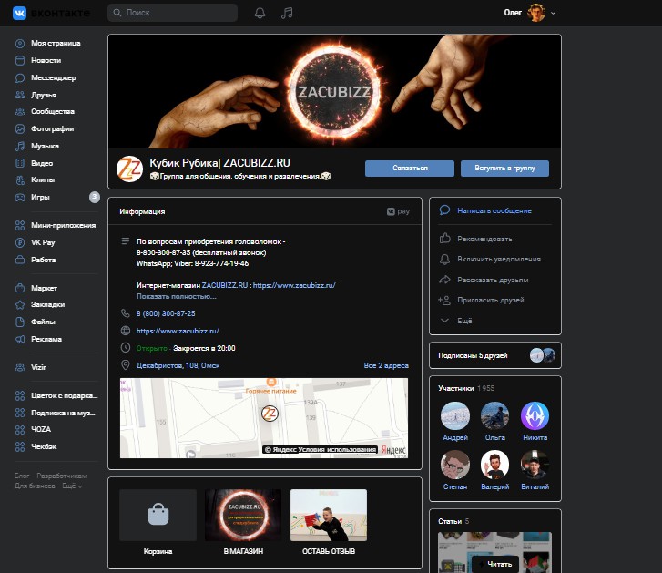Expand Показать полностью... description
Screen dimensions: 662x573
point(176,296)
